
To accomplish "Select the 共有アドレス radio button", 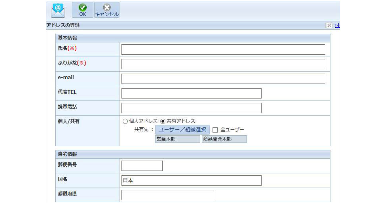I will (x=163, y=121).
